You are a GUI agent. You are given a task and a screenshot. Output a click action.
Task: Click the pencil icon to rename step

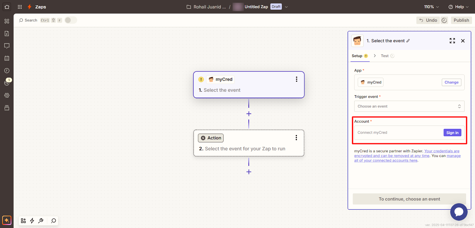click(408, 41)
